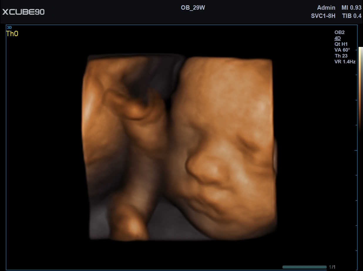Click the VR 1.4Hz volume rate
The width and height of the screenshot is (363, 271).
(345, 62)
